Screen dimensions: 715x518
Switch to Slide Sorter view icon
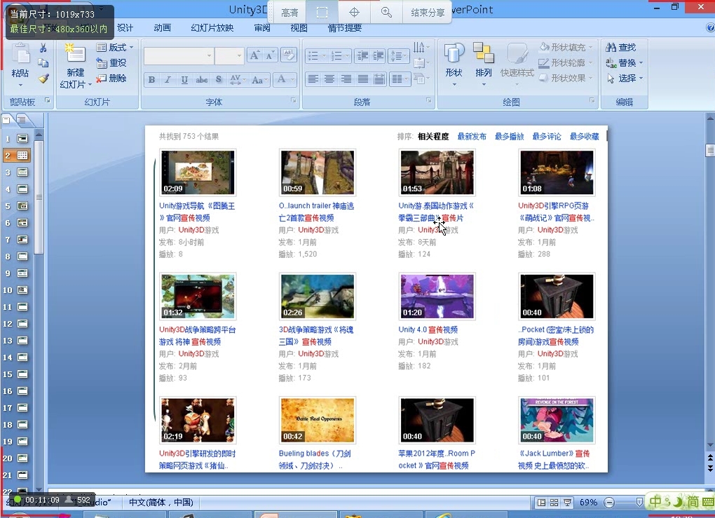(x=554, y=503)
